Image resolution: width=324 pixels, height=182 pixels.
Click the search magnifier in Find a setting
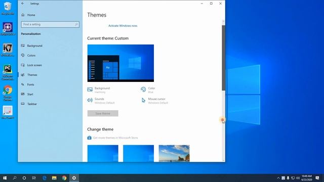76,24
